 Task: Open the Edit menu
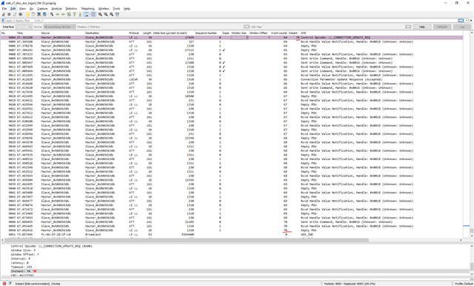(x=13, y=9)
